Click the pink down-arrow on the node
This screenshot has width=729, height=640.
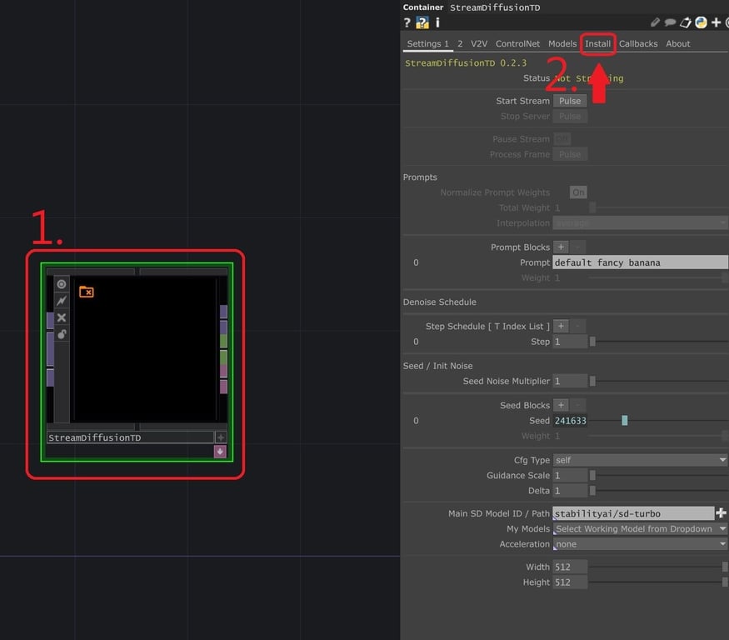220,451
